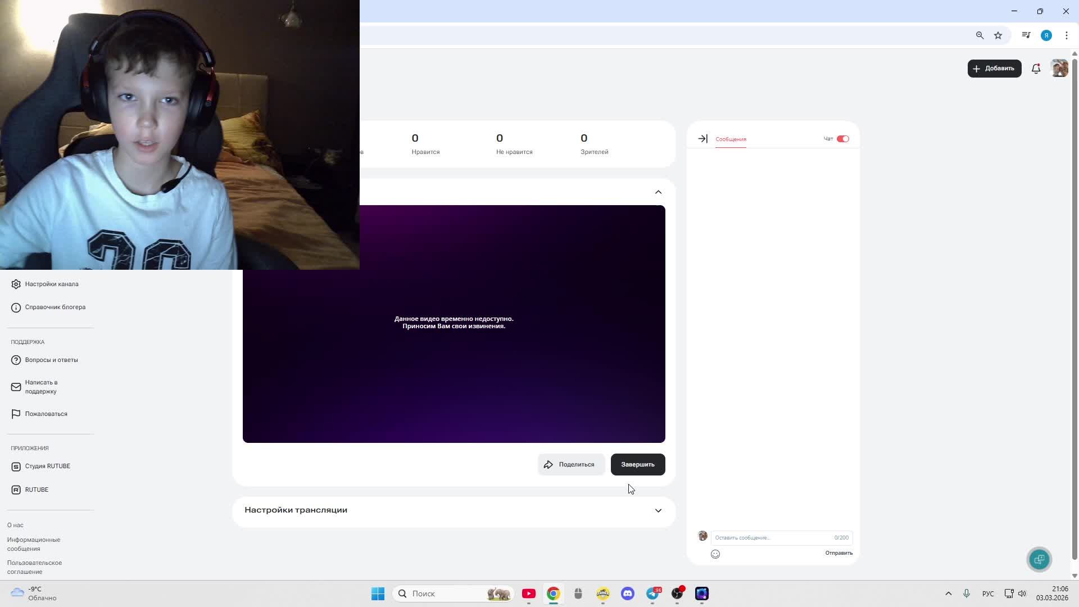The width and height of the screenshot is (1079, 607).
Task: Collapse the chat panel arrow icon
Action: [x=702, y=139]
